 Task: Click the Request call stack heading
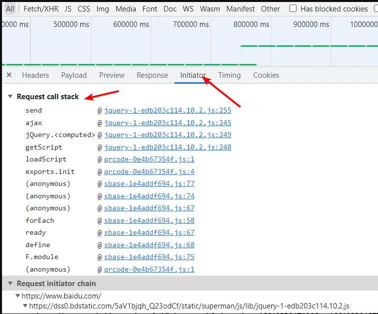point(48,97)
